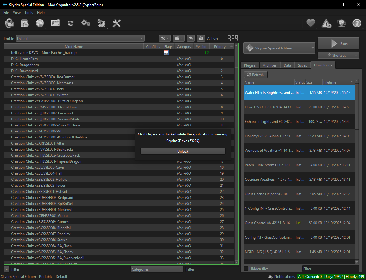Viewport: 366px width, 280px height.
Task: Open the warning triangle notifications icon
Action: (326, 23)
